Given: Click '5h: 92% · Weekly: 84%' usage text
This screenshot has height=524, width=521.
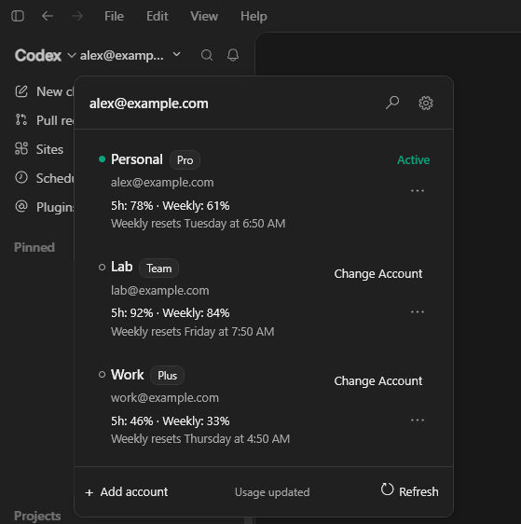Looking at the screenshot, I should (x=171, y=313).
